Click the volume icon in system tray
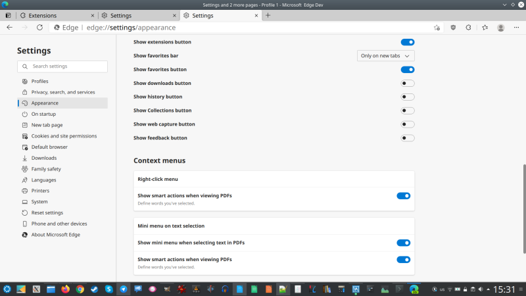 (x=481, y=289)
